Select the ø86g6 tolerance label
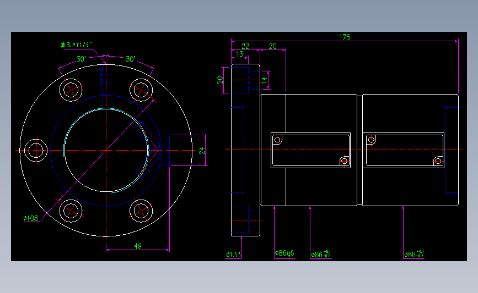The image size is (478, 293). 284,253
